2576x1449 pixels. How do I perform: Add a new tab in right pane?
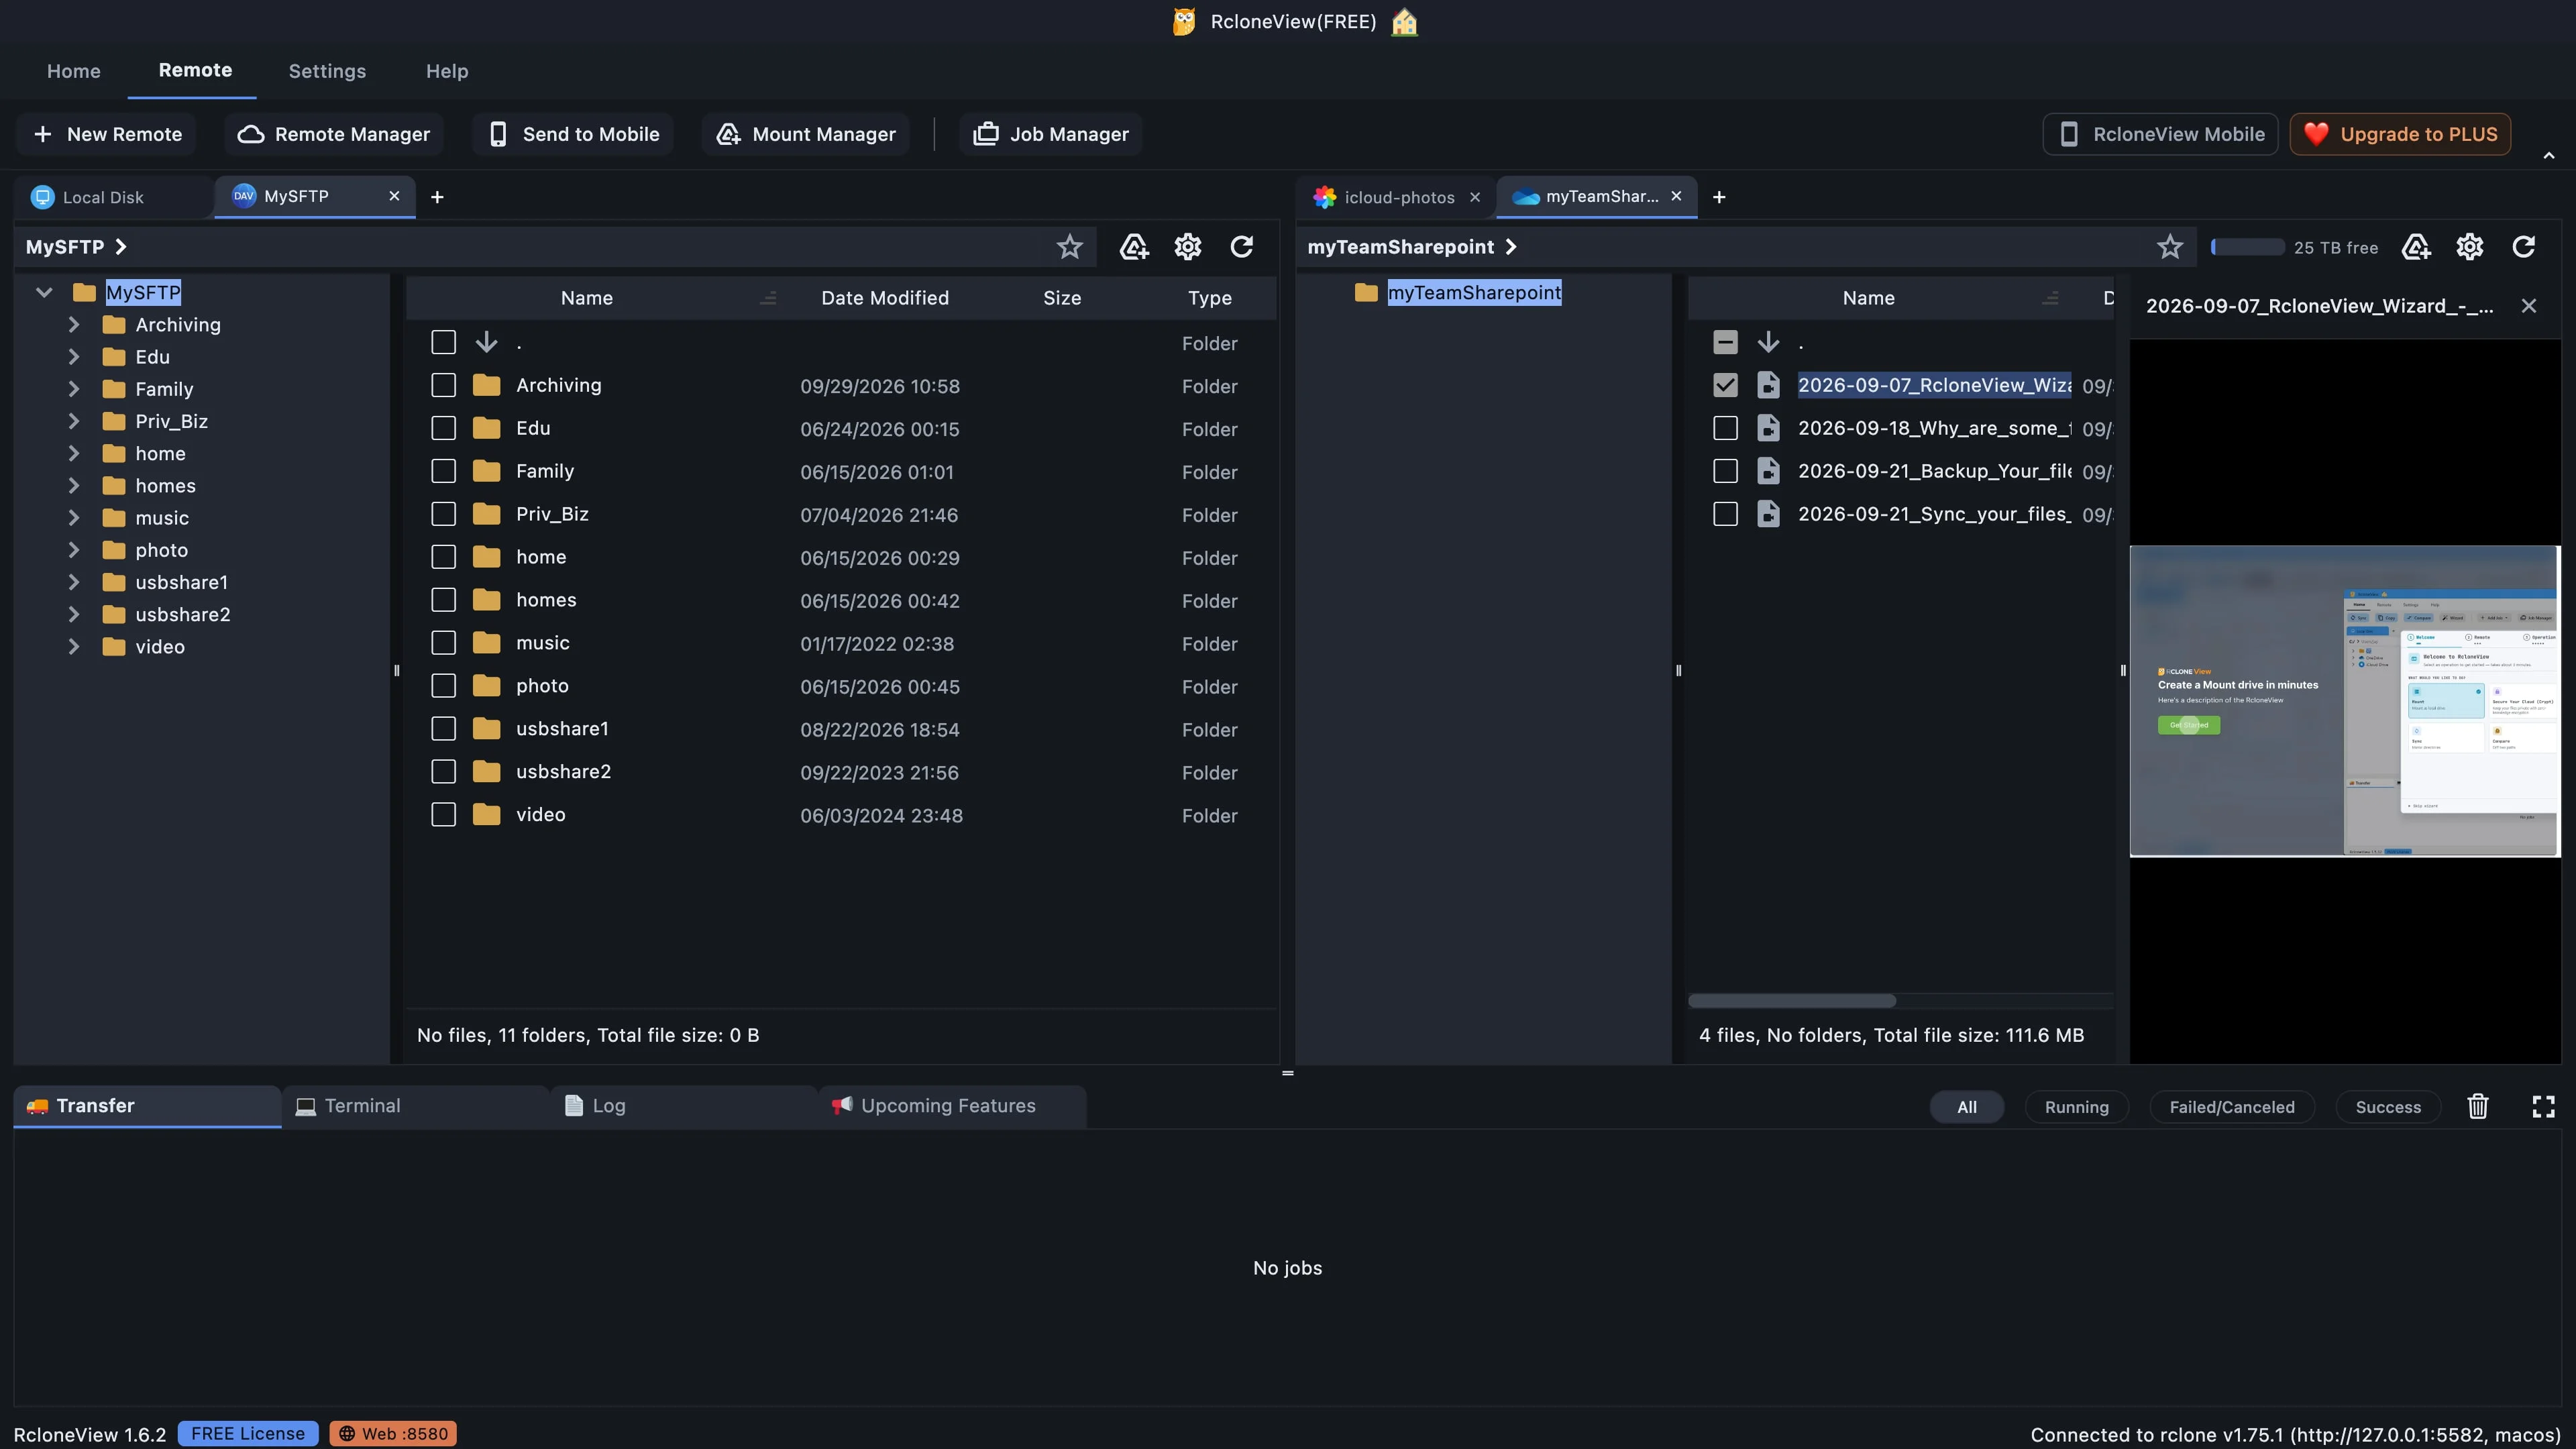(x=1719, y=197)
